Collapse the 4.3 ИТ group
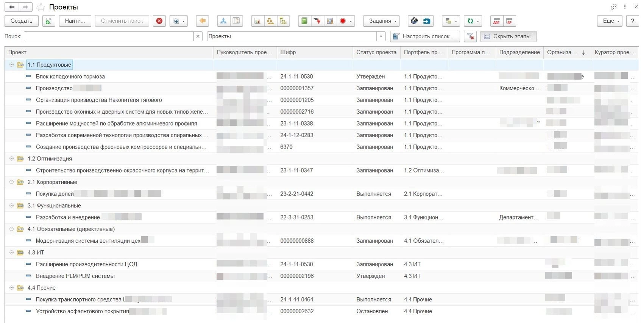This screenshot has height=323, width=641. click(11, 252)
